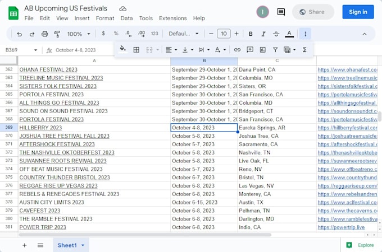The height and width of the screenshot is (252, 382).
Task: Collapse the toolbar with up chevron
Action: point(365,34)
